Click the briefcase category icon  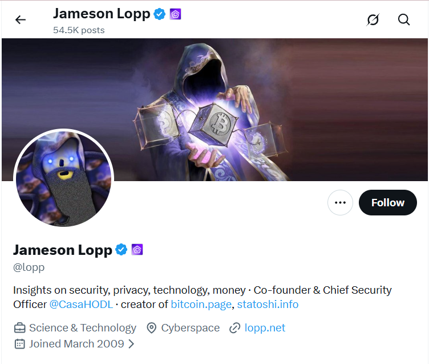click(x=20, y=328)
